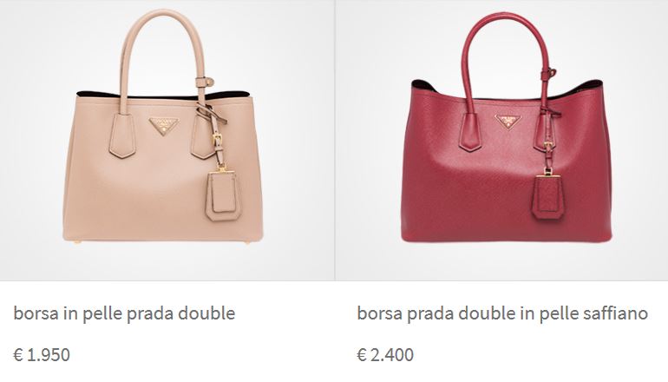Open 'borsa prada double in pelle saffiano' link
Image resolution: width=668 pixels, height=382 pixels.
tap(502, 313)
